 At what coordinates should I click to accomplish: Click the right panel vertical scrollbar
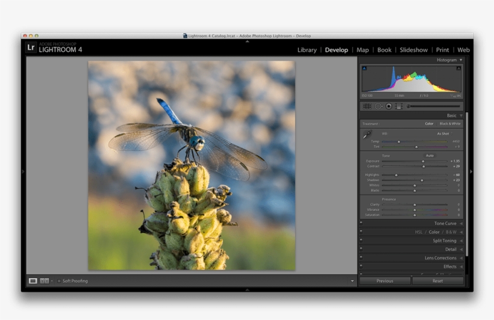coord(467,184)
